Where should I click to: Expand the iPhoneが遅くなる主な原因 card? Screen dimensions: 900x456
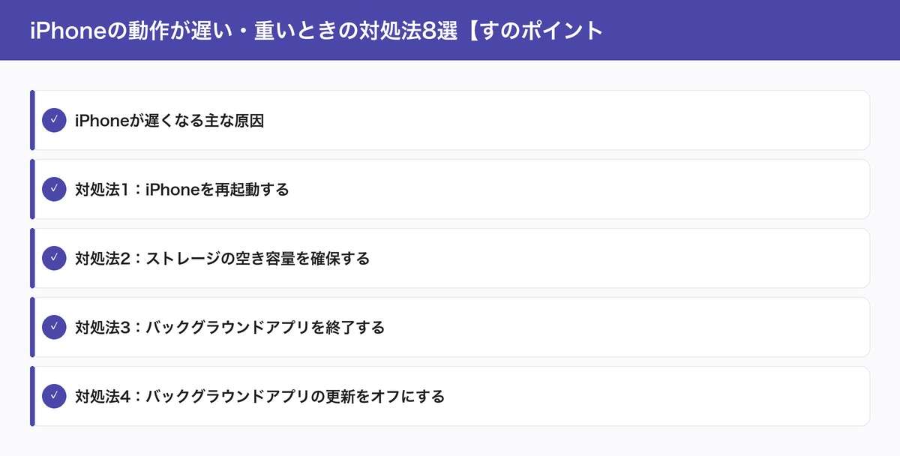(450, 119)
